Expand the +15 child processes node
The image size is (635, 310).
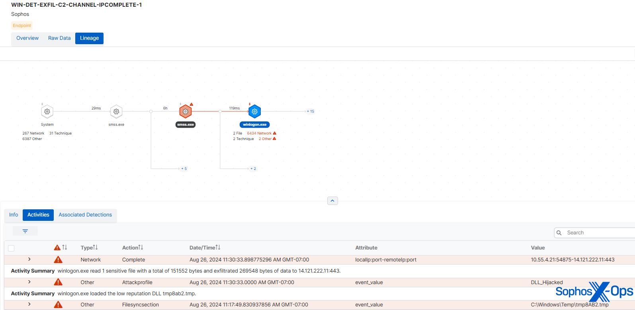(x=310, y=111)
